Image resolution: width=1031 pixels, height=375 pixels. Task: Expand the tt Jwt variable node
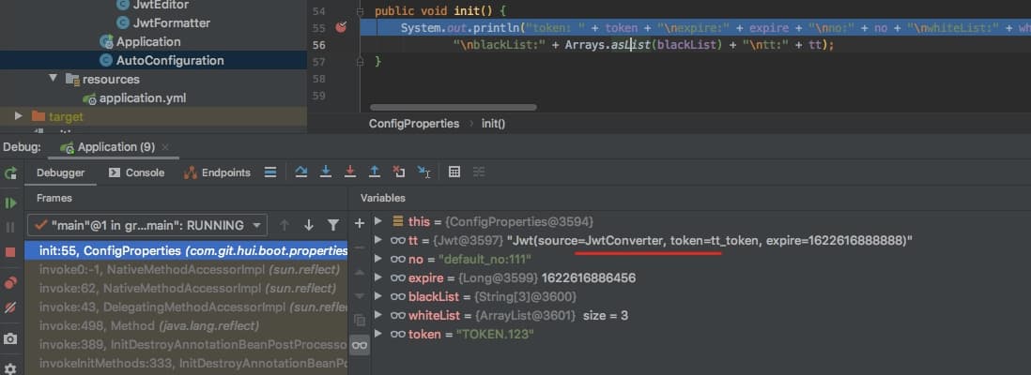[378, 241]
